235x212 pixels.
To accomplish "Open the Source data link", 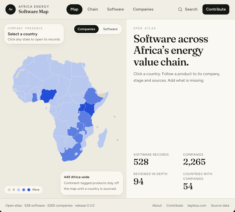I will (220, 205).
